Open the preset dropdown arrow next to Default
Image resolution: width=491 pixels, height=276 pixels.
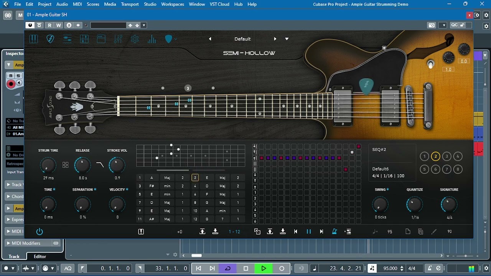287,39
